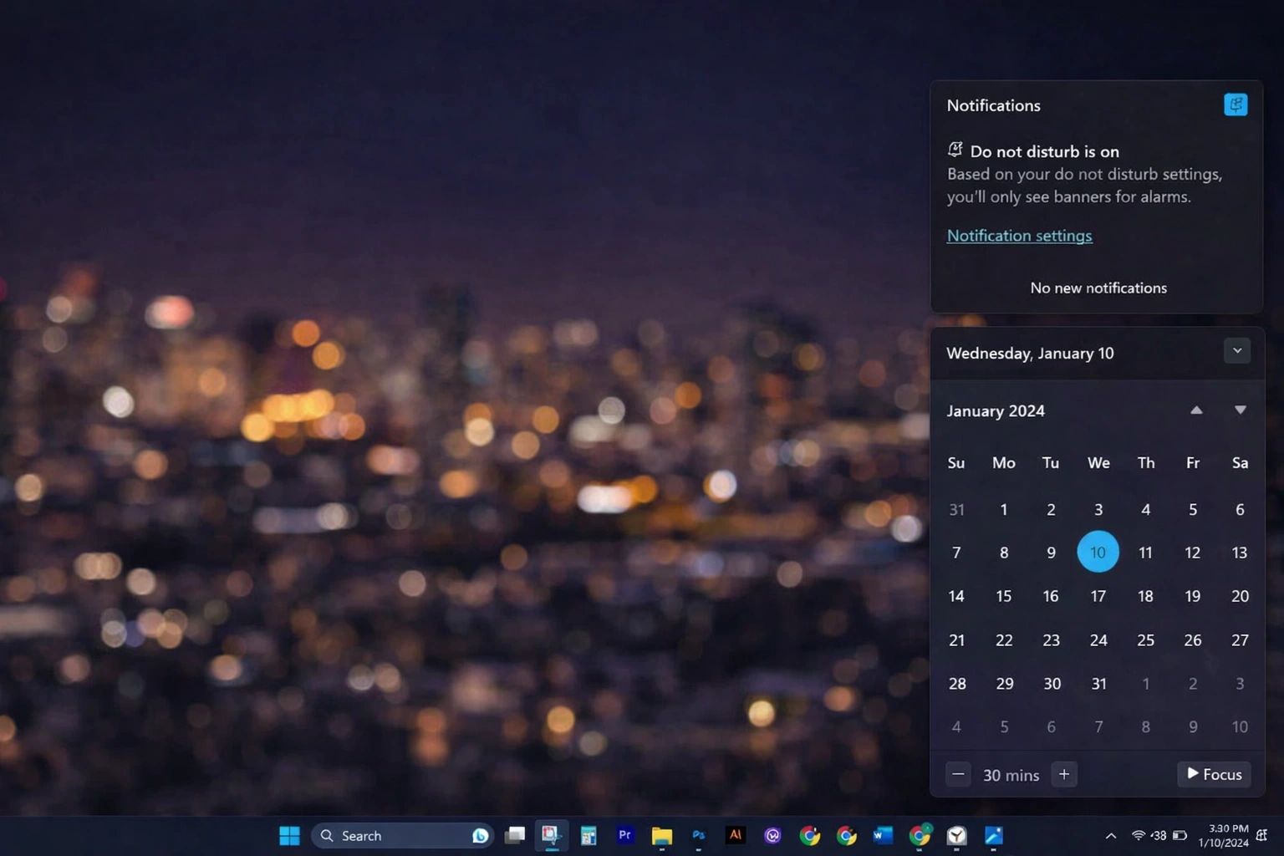Open Adobe Premiere Pro from the taskbar
The width and height of the screenshot is (1284, 856).
624,835
